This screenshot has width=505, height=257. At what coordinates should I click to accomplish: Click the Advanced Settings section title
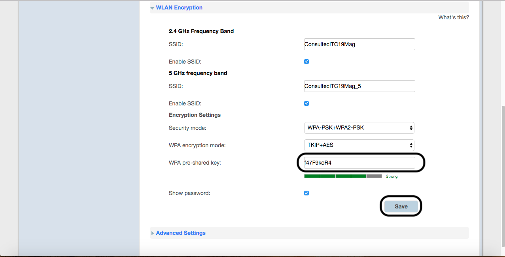coord(181,233)
